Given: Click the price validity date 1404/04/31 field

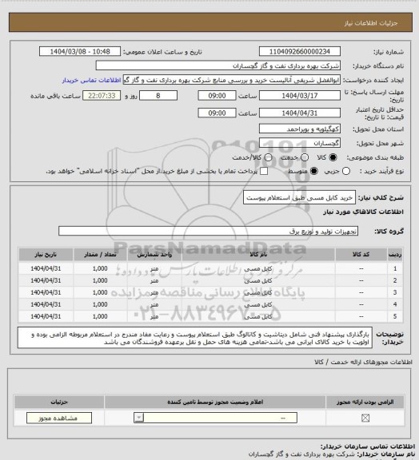Looking at the screenshot, I should point(300,113).
